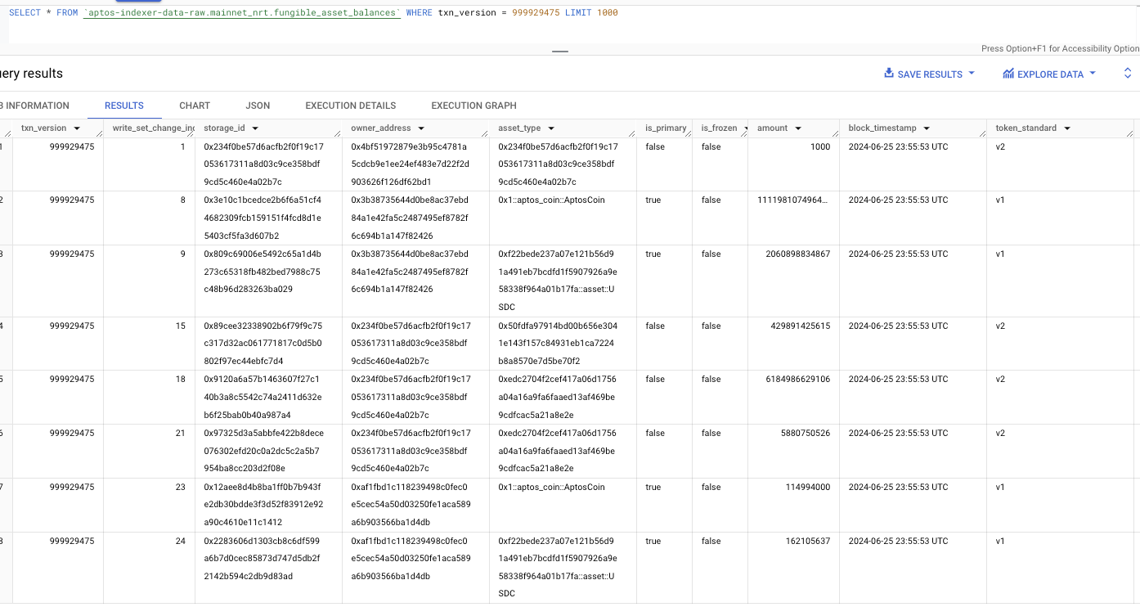The height and width of the screenshot is (607, 1140).
Task: Select storage_id starting with 0x3e10c1bcedce2b6f6a51cf4
Action: 263,218
